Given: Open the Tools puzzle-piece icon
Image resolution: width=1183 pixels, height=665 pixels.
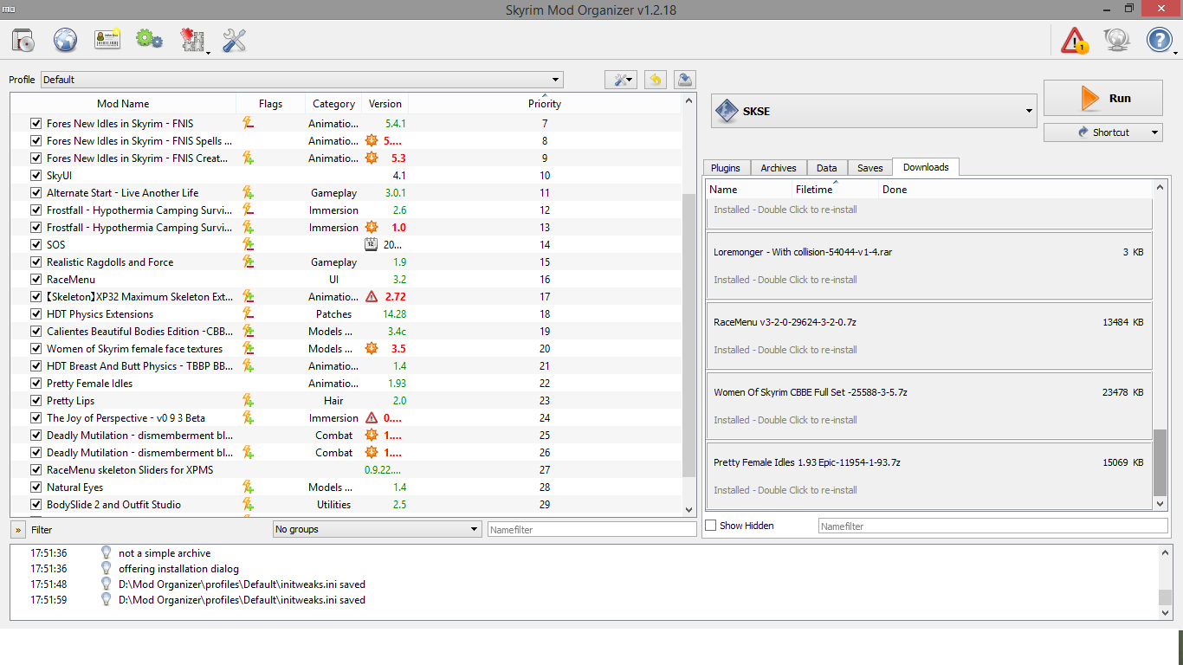Looking at the screenshot, I should click(191, 40).
